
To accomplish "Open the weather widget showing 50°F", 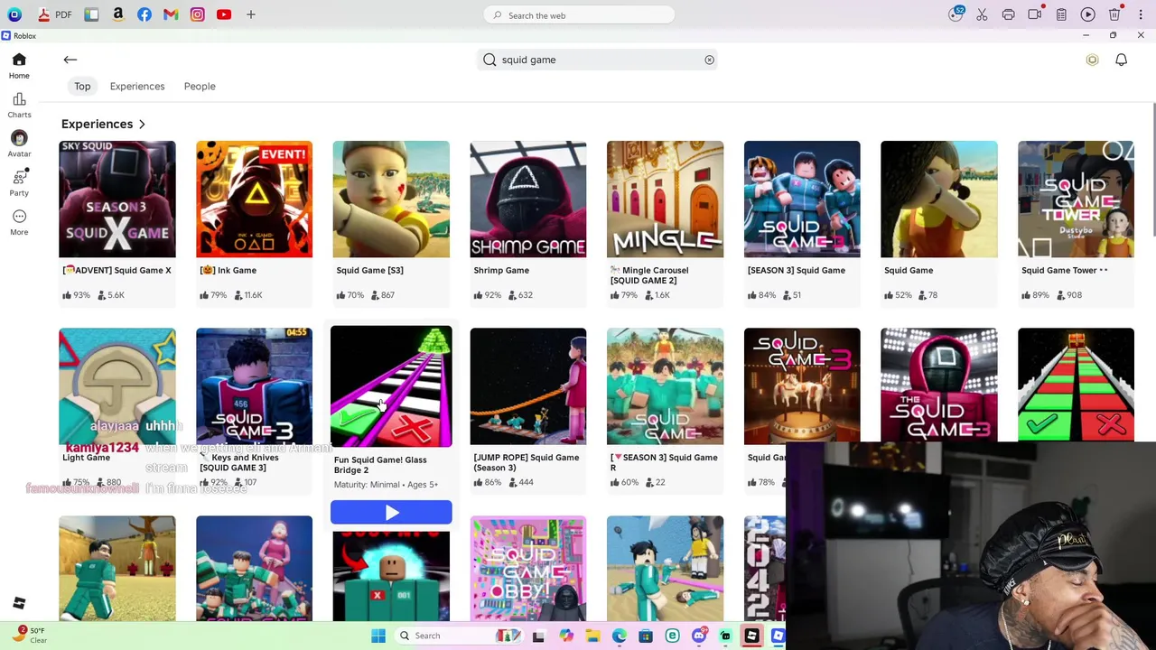I will [30, 635].
